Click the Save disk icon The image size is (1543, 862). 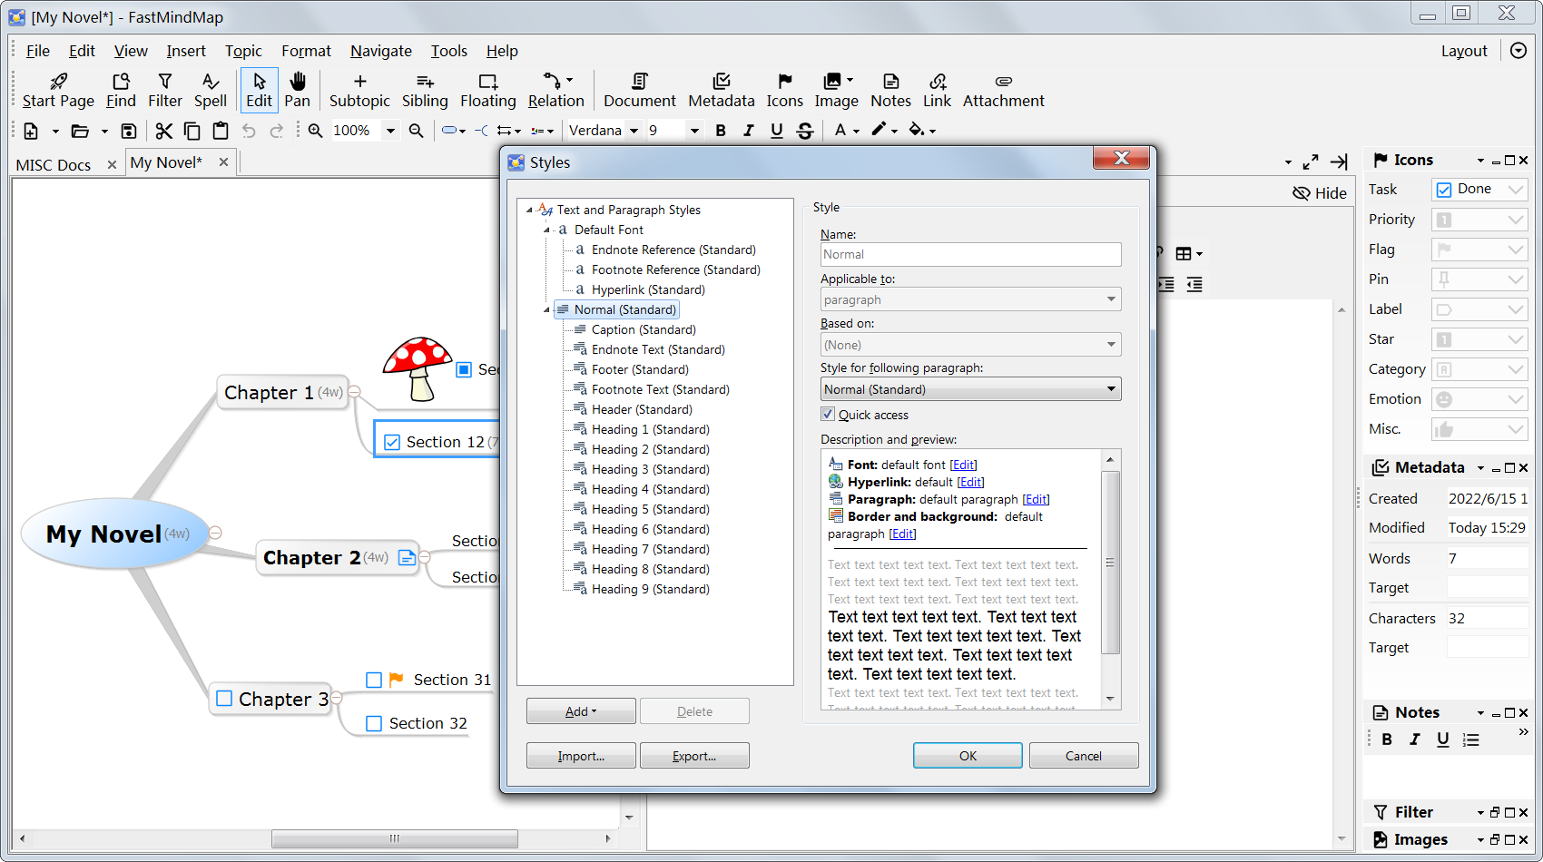point(129,131)
